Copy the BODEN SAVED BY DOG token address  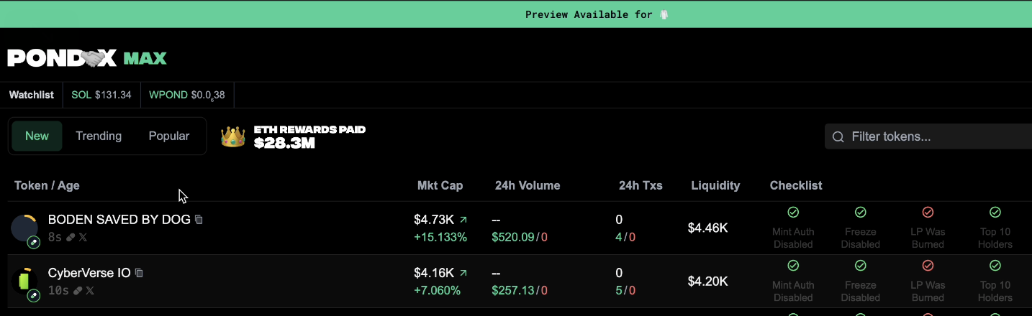[199, 220]
